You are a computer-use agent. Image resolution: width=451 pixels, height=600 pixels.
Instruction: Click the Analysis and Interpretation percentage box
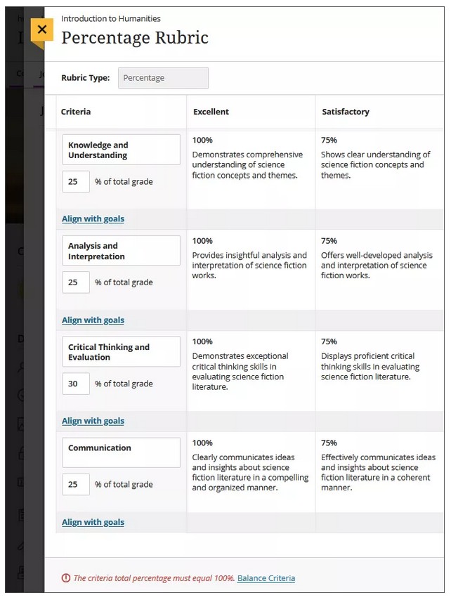(x=76, y=282)
